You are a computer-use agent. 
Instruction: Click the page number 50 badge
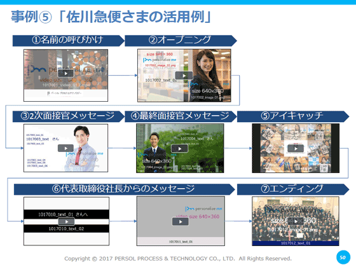click(x=343, y=257)
